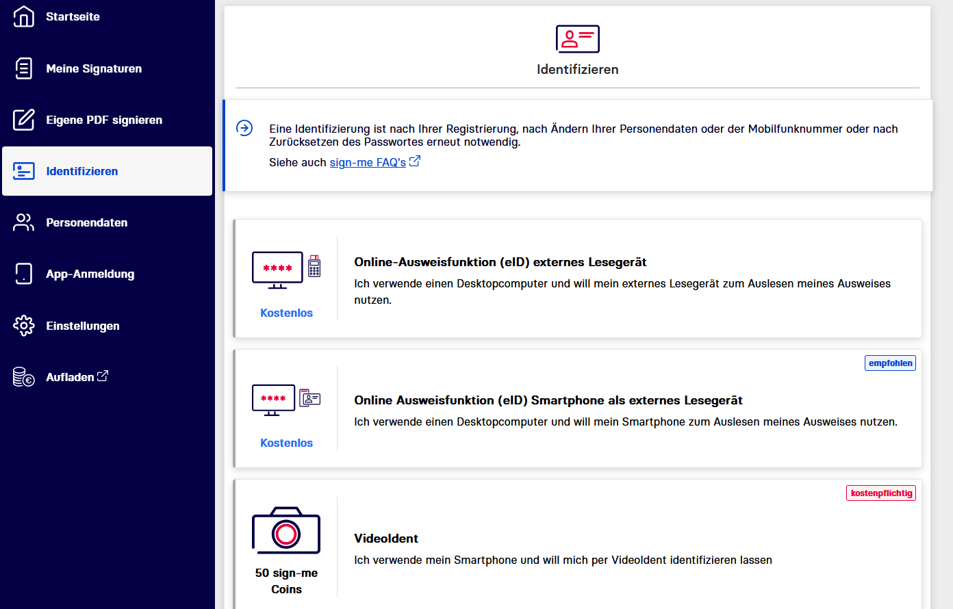Open the Identifizieren menu item
953x609 pixels.
point(82,171)
